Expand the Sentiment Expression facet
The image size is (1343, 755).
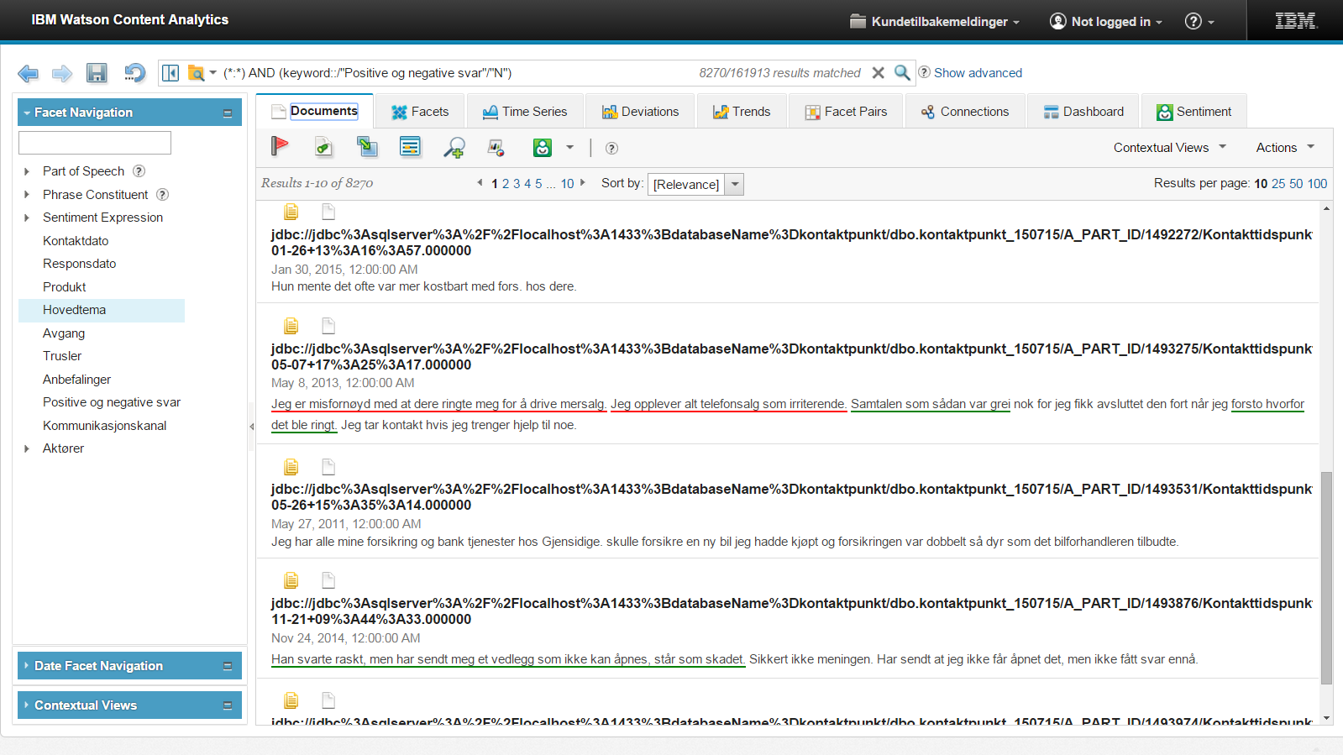click(27, 218)
